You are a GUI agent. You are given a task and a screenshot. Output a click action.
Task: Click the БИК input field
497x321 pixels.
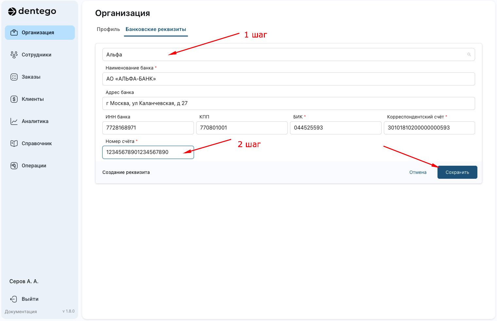[335, 128]
